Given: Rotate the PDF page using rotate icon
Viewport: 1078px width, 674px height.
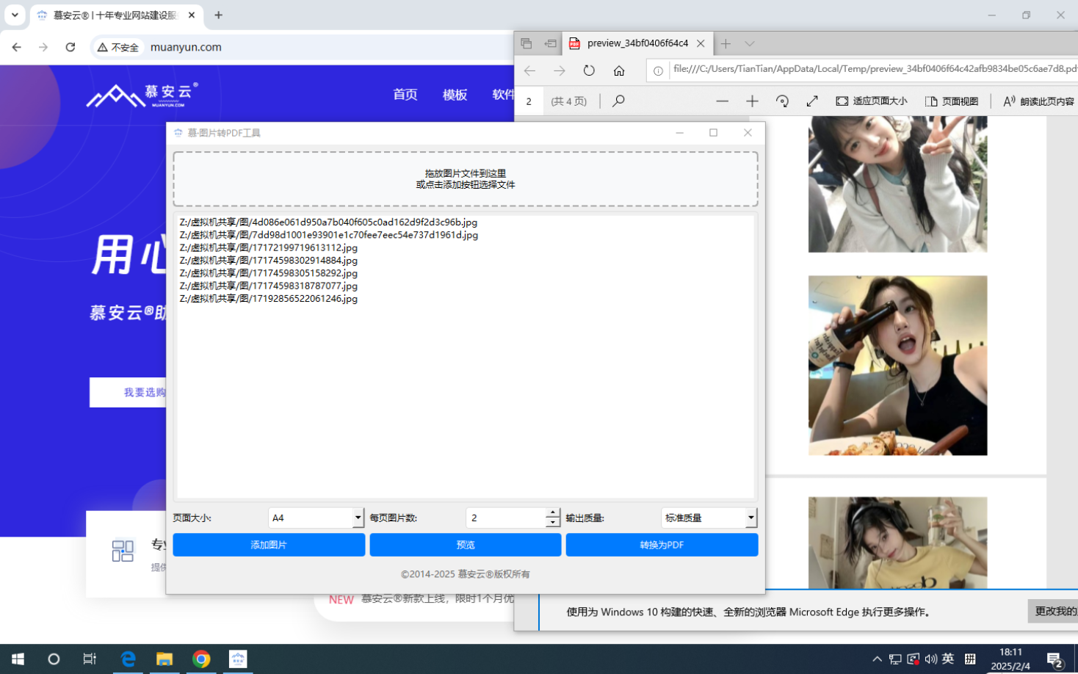Looking at the screenshot, I should click(x=782, y=101).
